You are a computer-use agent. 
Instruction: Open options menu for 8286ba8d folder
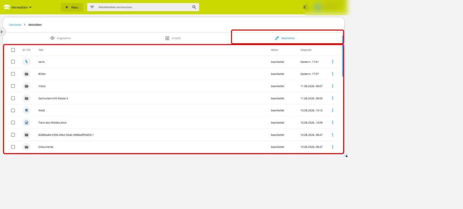pos(332,135)
